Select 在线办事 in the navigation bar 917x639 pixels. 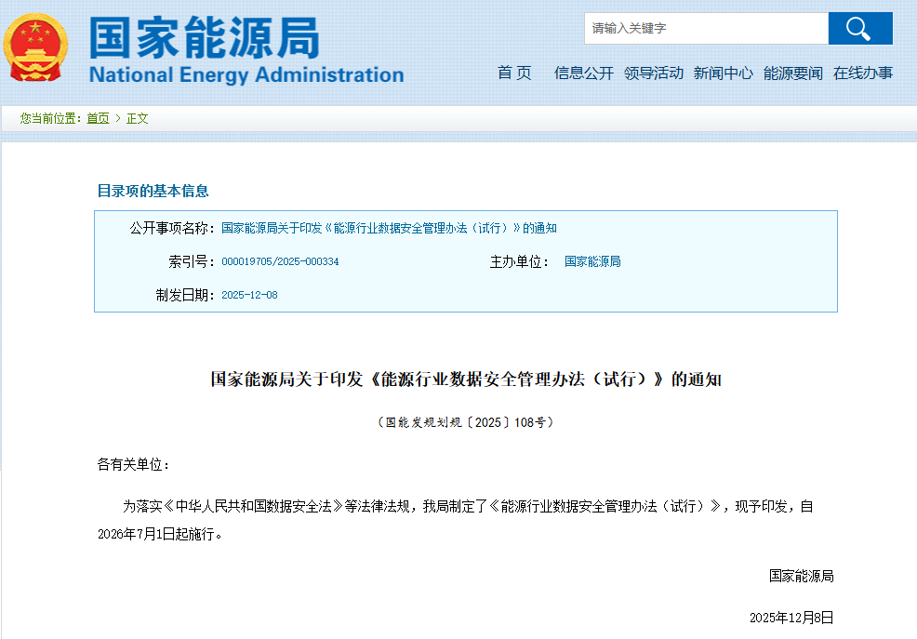pos(862,73)
